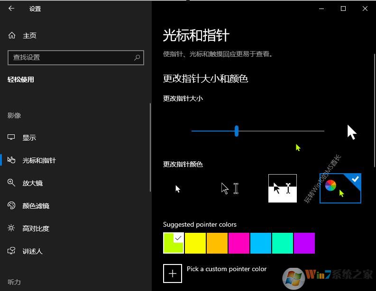Select the sky blue pointer color swatch

click(261, 243)
